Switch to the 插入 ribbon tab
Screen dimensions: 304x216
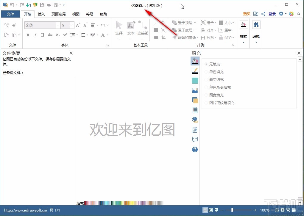(41, 14)
